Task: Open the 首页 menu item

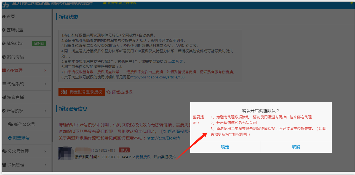Action: click(x=27, y=17)
